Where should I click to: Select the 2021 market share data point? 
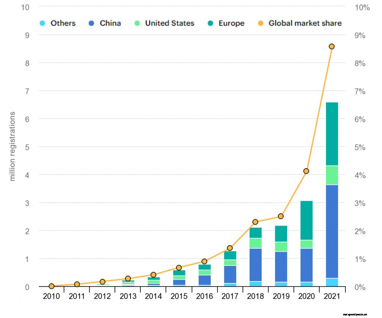click(x=332, y=46)
